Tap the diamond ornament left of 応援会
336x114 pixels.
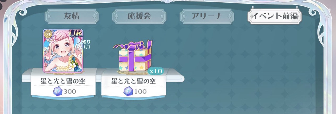click(117, 17)
